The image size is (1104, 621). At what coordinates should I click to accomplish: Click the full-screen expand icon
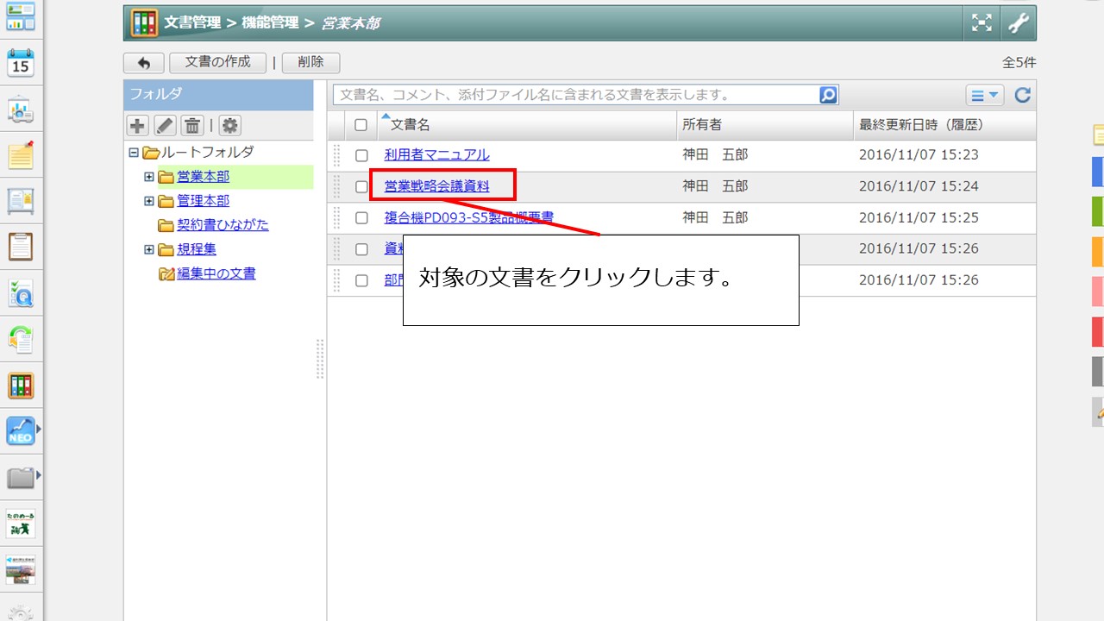982,22
